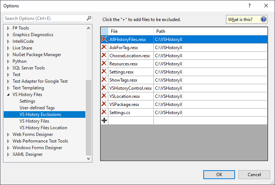Image resolution: width=275 pixels, height=185 pixels.
Task: Click the Search Options input field
Action: (x=45, y=18)
